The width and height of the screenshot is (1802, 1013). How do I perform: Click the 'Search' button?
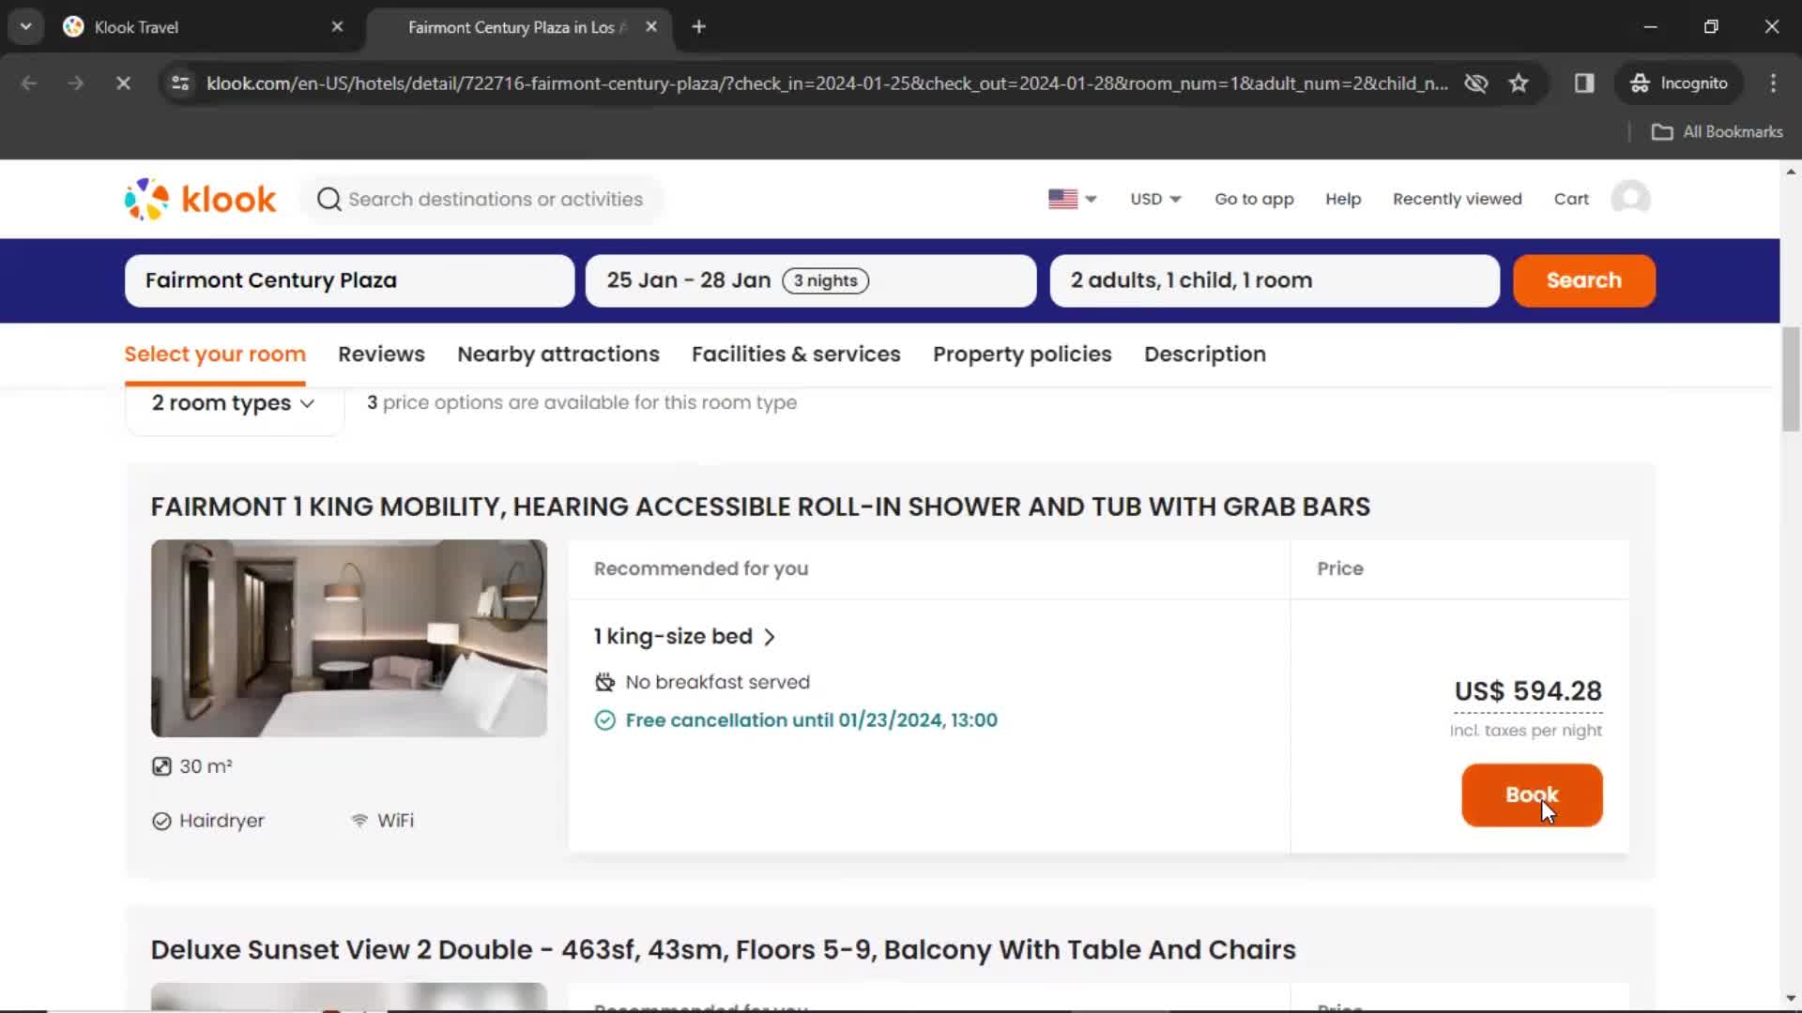[x=1584, y=280]
